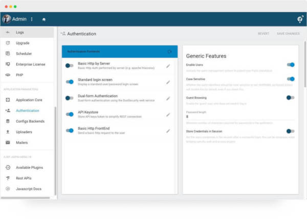This screenshot has height=219, width=307.
Task: Click pencil icon for API Keystore
Action: point(168,114)
